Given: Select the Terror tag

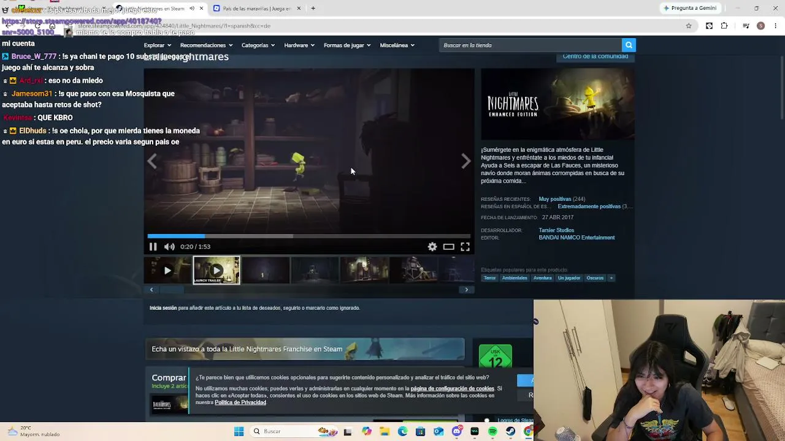Looking at the screenshot, I should coord(489,278).
